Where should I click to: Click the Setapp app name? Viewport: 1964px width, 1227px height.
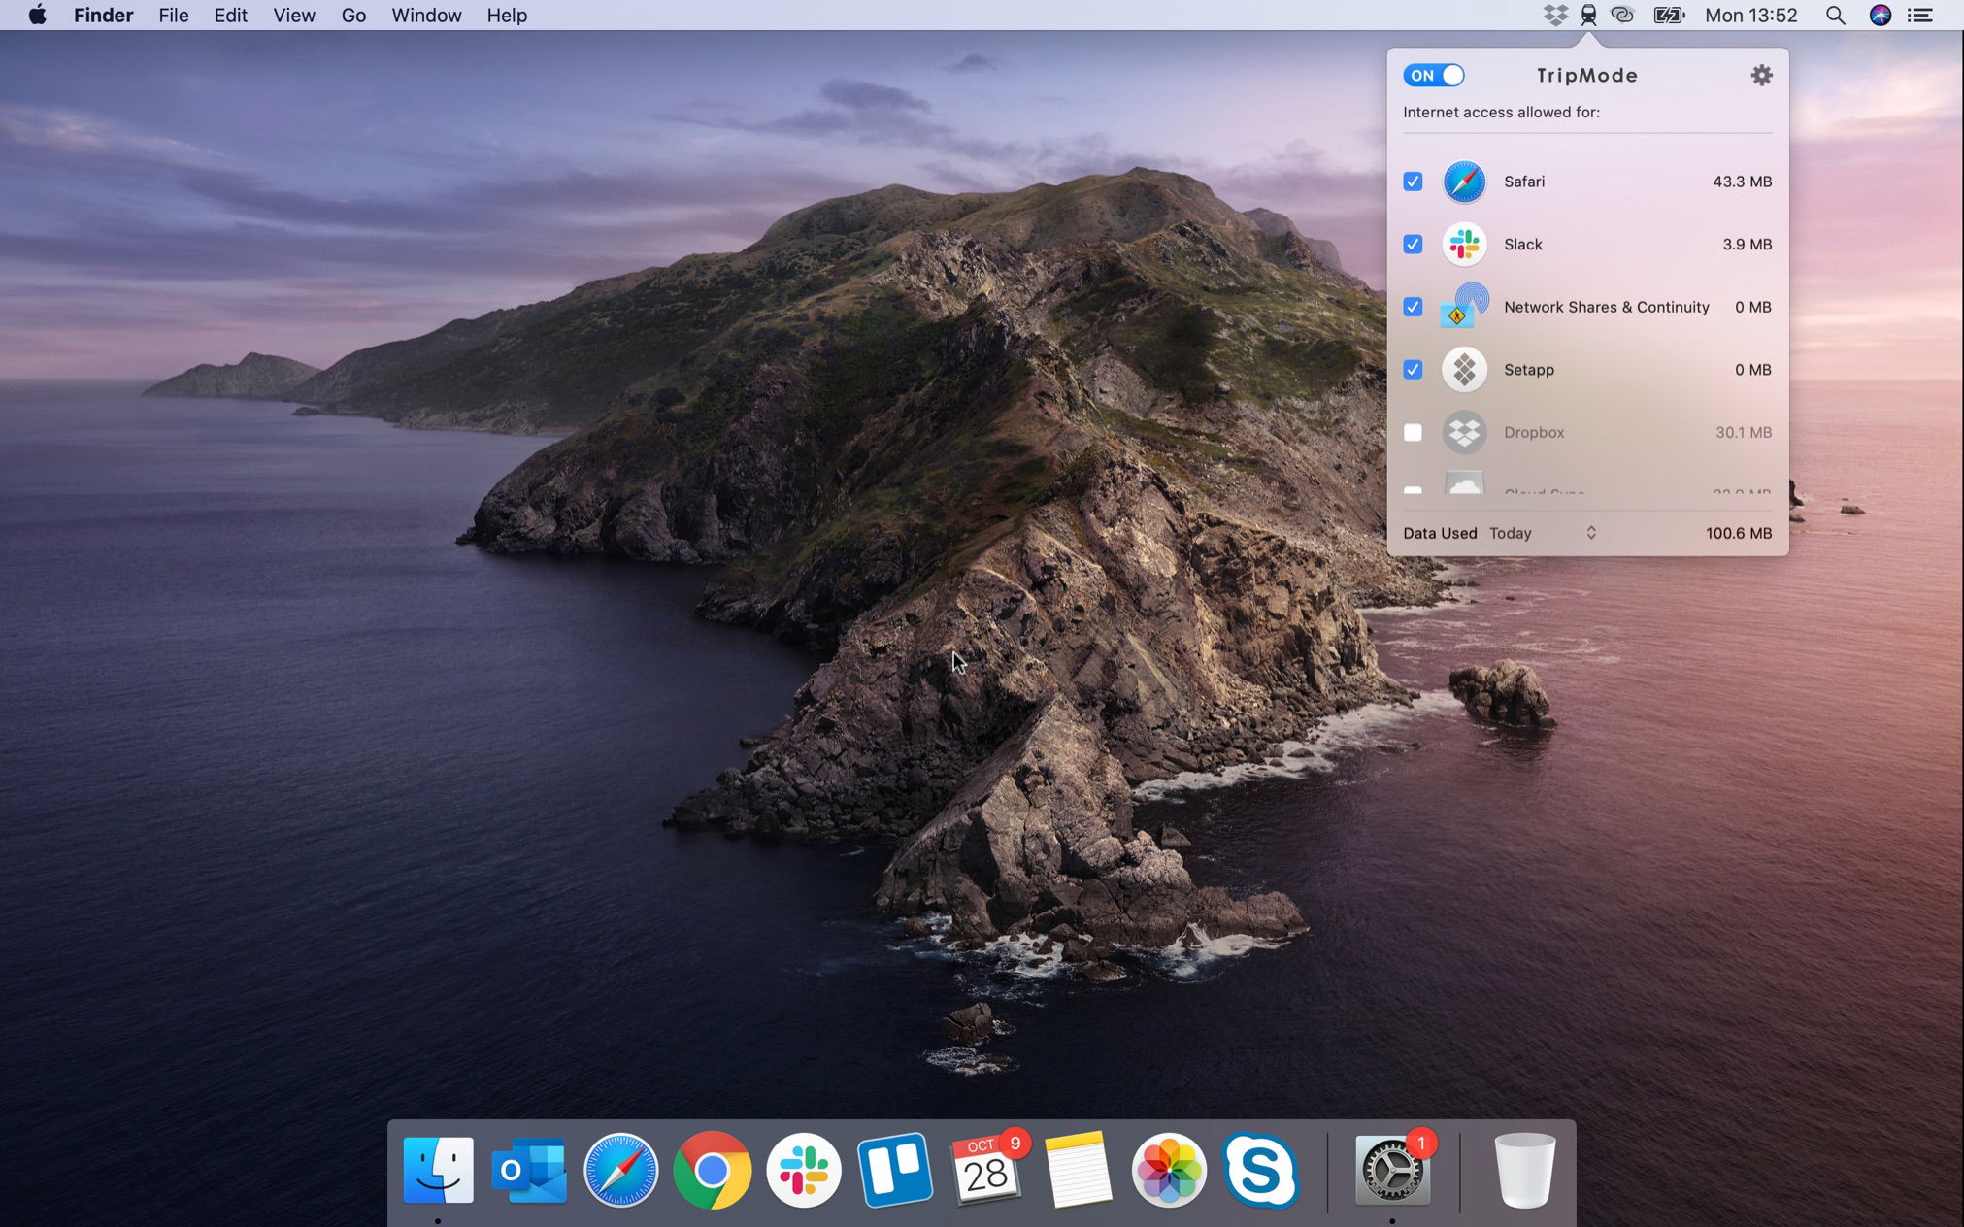1529,370
